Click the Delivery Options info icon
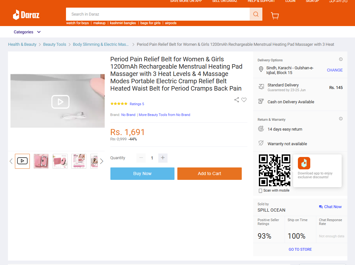The image size is (355, 265). [341, 59]
